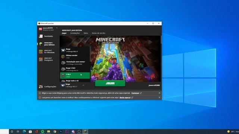Image resolution: width=239 pixels, height=134 pixels.
Task: Click grass block icon of Última versão
Action: tap(63, 57)
